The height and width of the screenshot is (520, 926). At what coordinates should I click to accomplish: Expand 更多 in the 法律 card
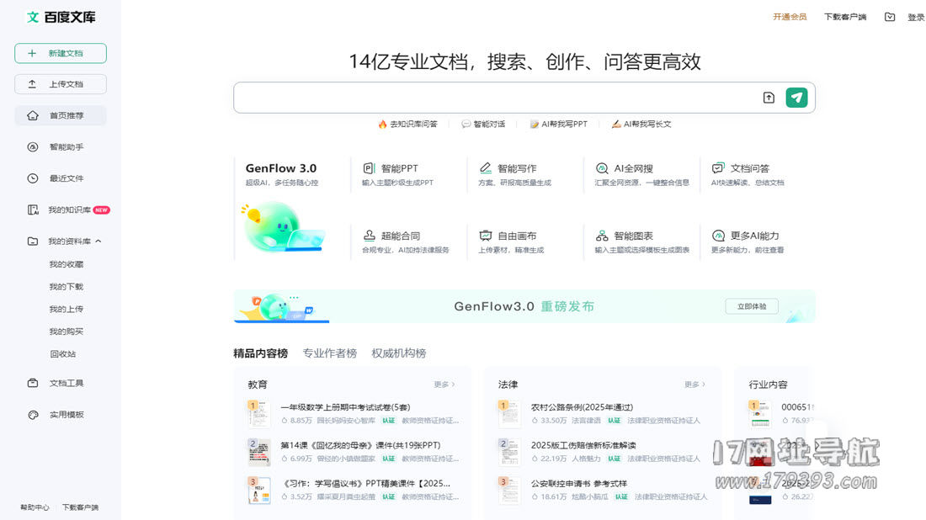click(x=694, y=385)
